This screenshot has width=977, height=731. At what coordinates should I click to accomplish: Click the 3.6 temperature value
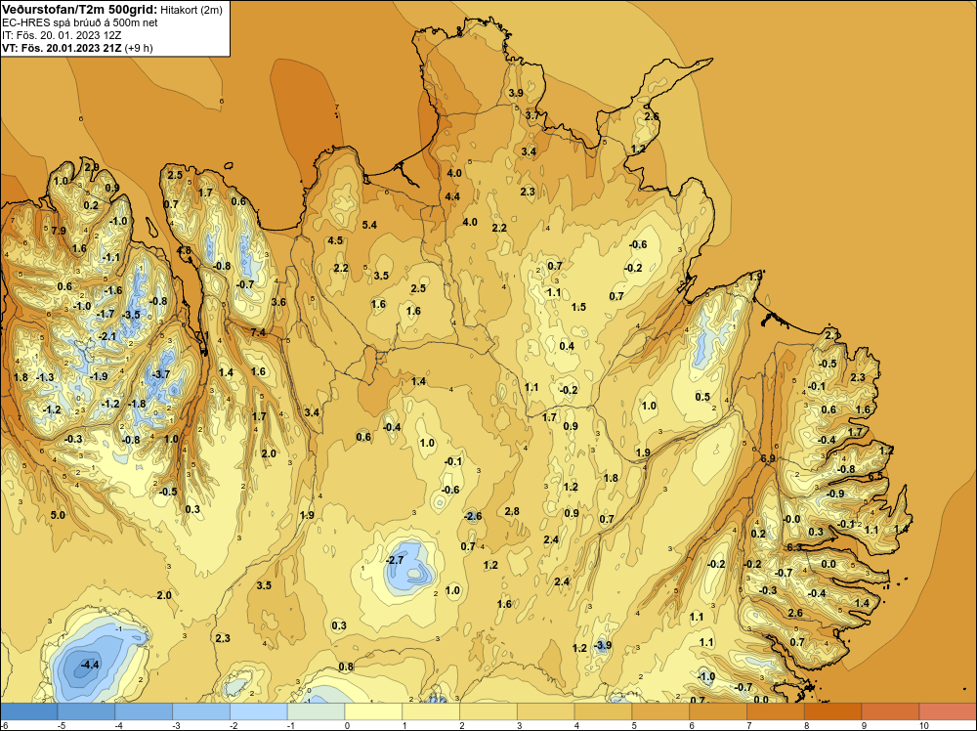click(x=278, y=302)
